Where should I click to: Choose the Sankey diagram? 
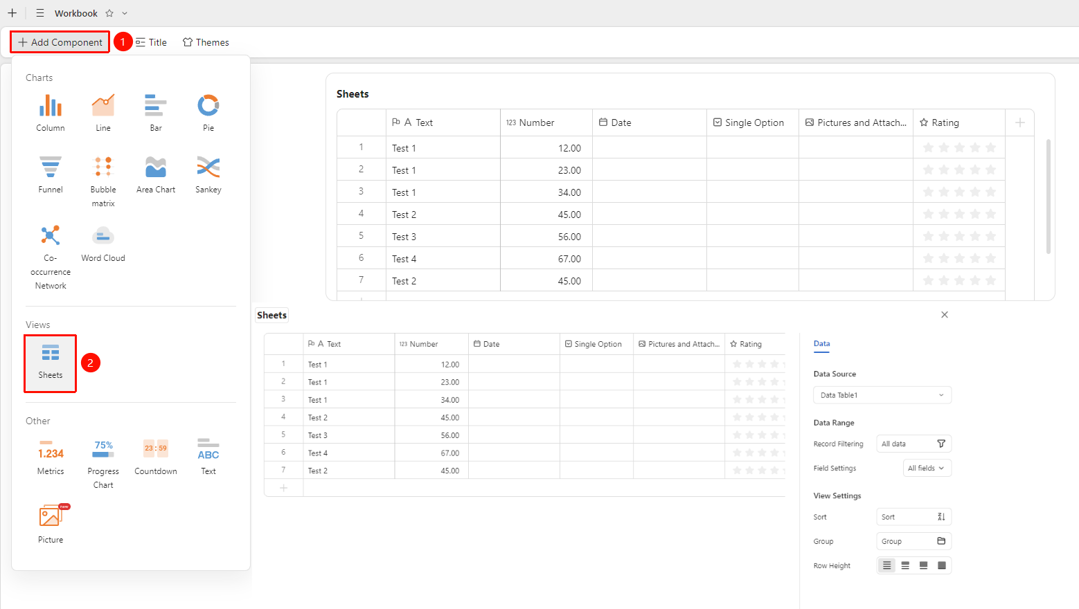point(208,174)
